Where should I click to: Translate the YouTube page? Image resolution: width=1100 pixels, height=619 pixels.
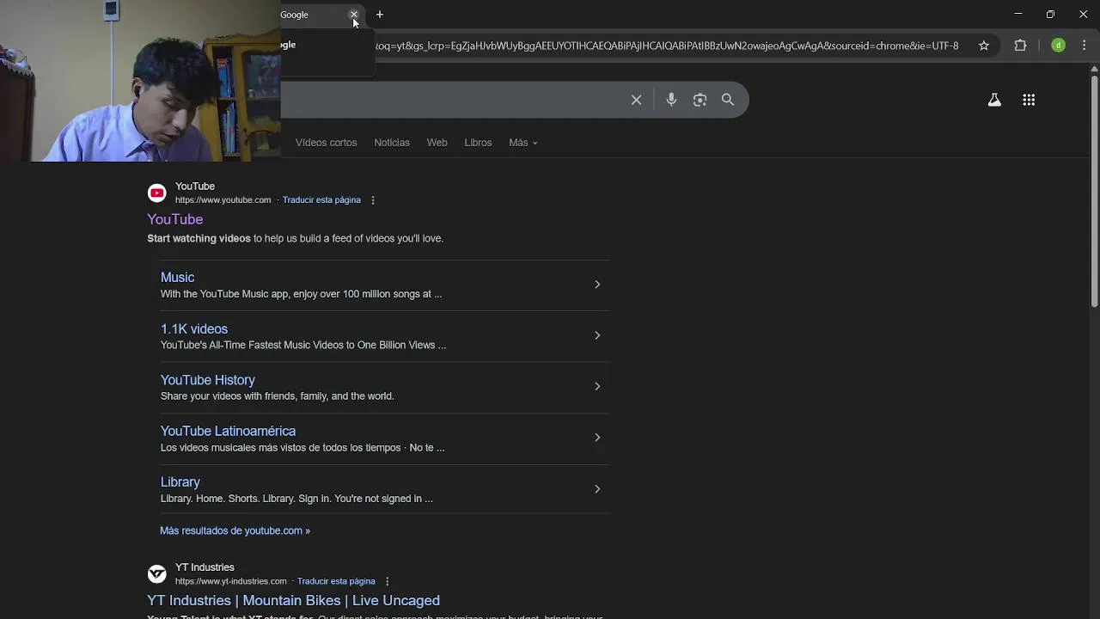tap(321, 200)
